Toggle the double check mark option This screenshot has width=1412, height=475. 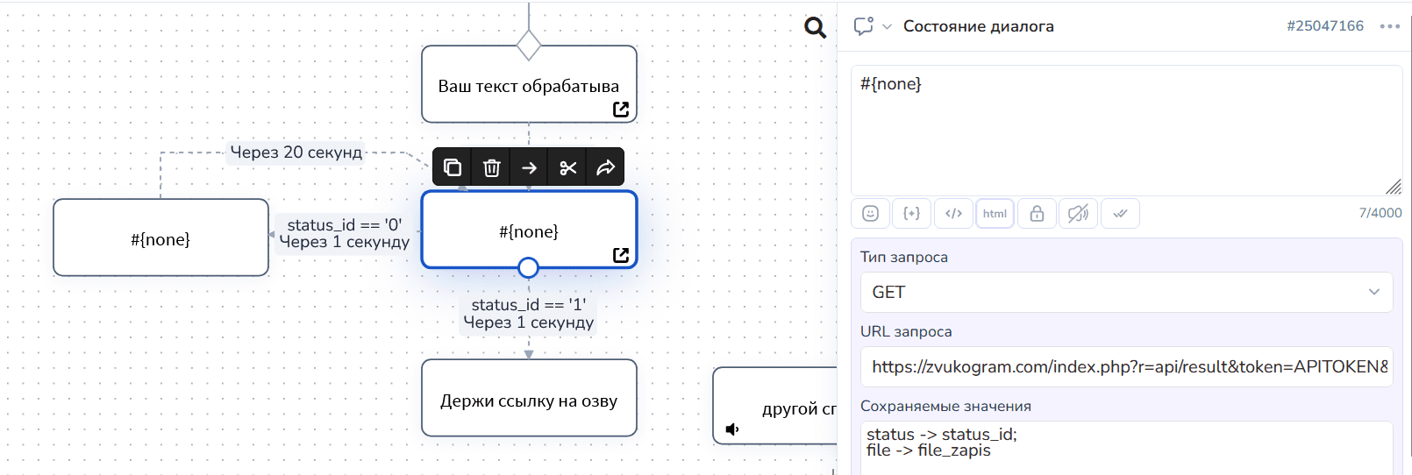pyautogui.click(x=1120, y=214)
